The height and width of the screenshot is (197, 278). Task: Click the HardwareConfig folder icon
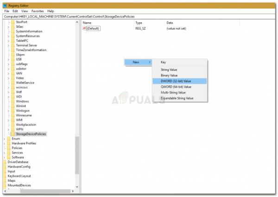coord(5,166)
